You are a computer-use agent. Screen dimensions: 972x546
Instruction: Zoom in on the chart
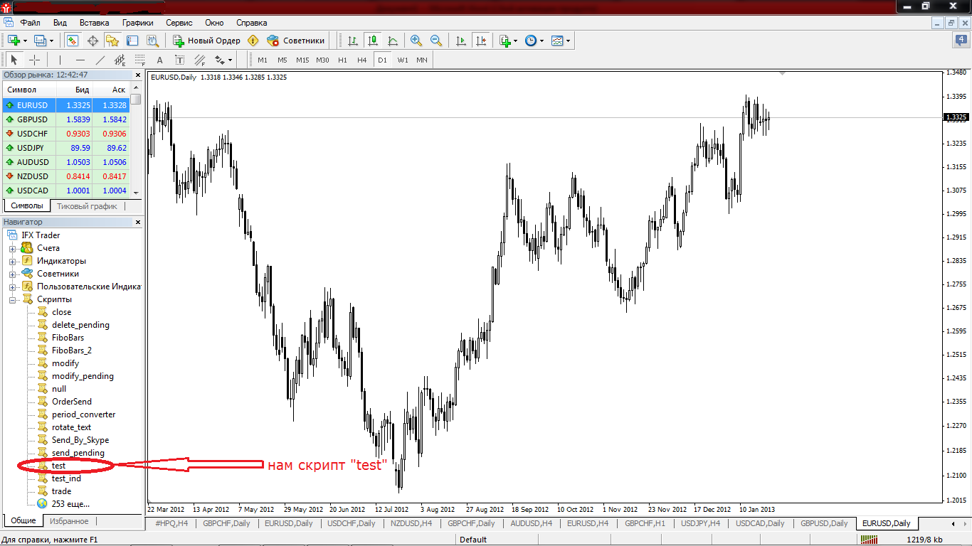coord(416,41)
